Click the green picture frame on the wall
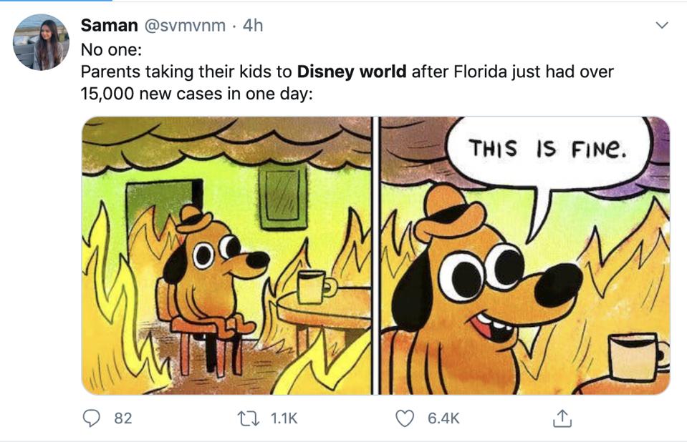This screenshot has height=442, width=687. 283,197
